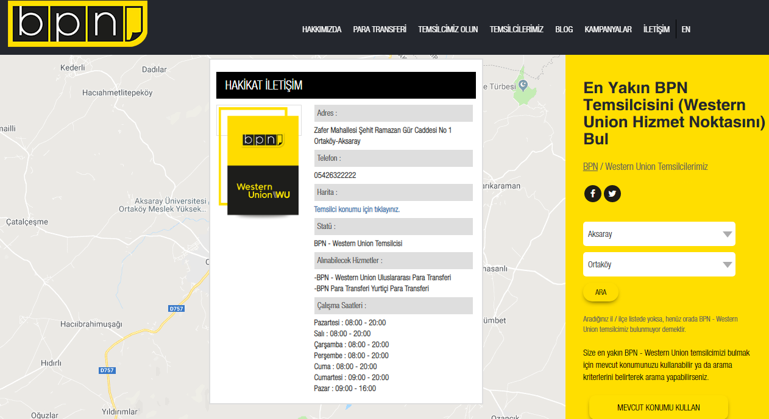Click 'BPN Para Transferi Yurtiçi Para Transferi' service
769x419 pixels.
point(372,288)
